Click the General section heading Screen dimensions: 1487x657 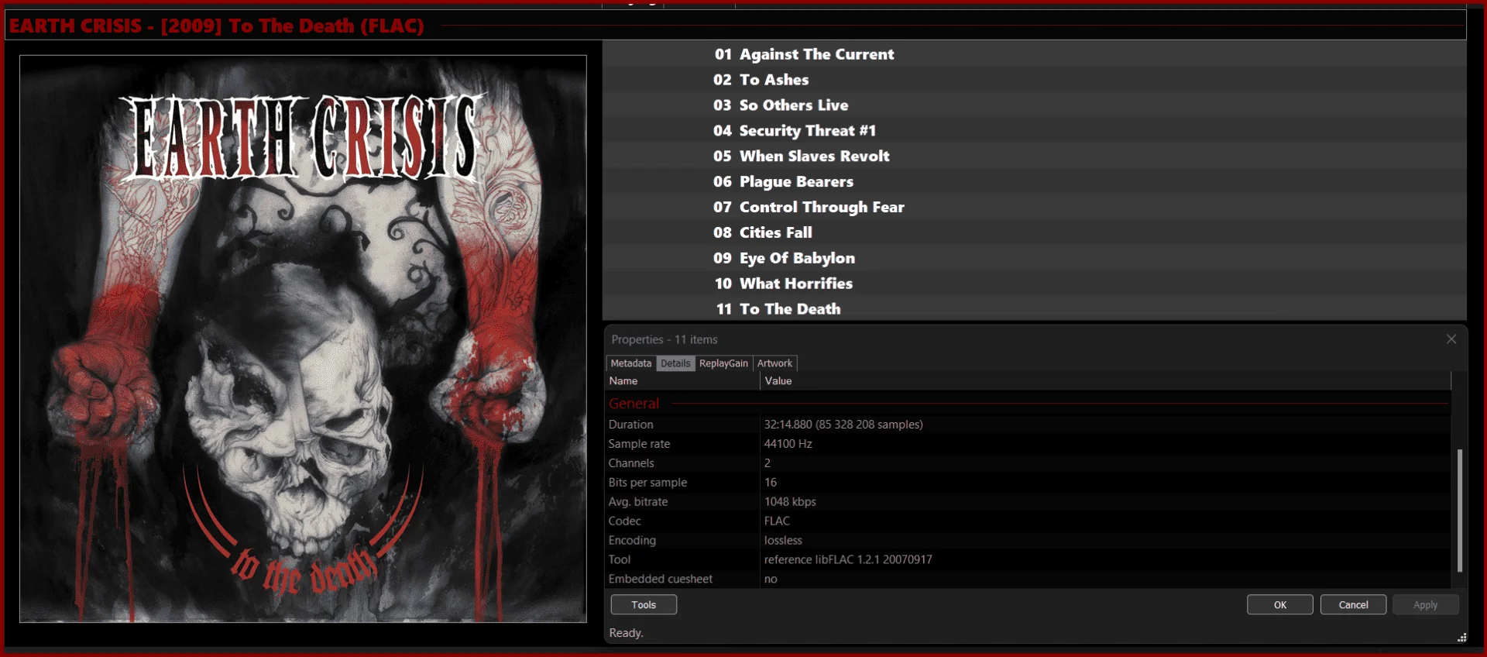click(634, 404)
